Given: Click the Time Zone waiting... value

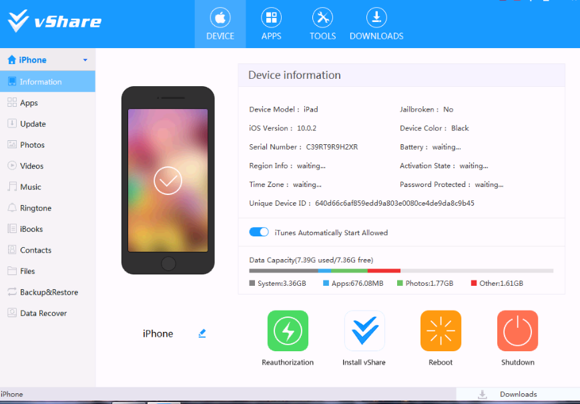Looking at the screenshot, I should click(307, 184).
